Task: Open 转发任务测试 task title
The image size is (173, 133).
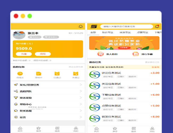Action: click(x=111, y=117)
